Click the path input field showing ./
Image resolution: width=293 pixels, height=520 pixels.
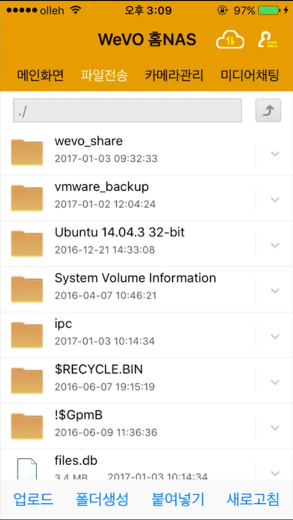pyautogui.click(x=127, y=110)
